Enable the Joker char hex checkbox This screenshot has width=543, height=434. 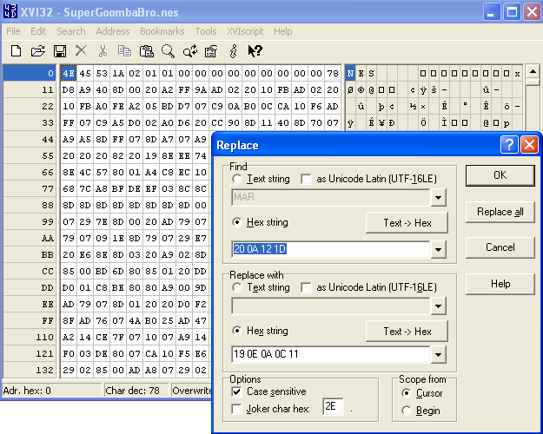click(x=237, y=406)
